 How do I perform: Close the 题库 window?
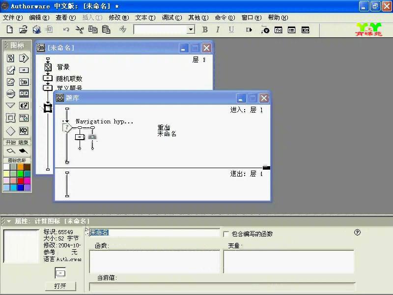point(264,98)
